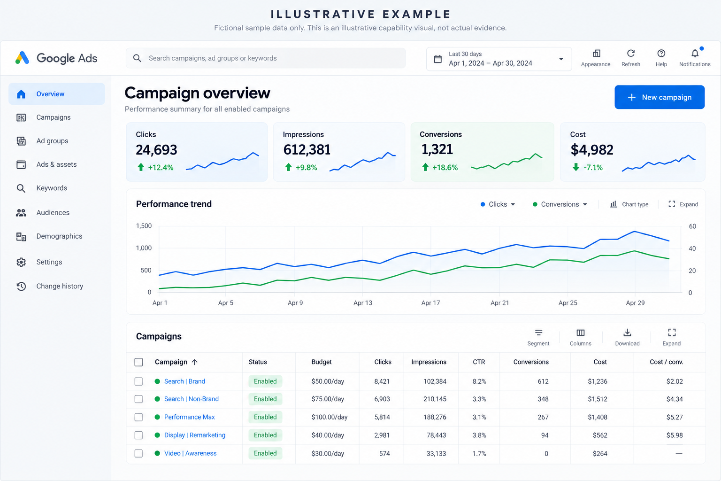Open the Notifications bell
The width and height of the screenshot is (721, 481).
coord(695,54)
